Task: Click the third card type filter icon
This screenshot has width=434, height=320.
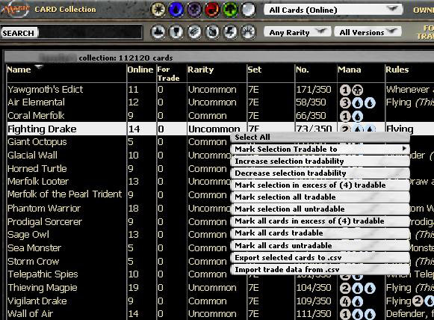Action: click(x=194, y=32)
